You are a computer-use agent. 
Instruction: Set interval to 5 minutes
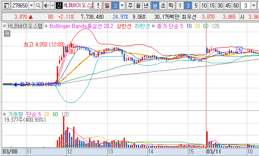pyautogui.click(x=196, y=5)
